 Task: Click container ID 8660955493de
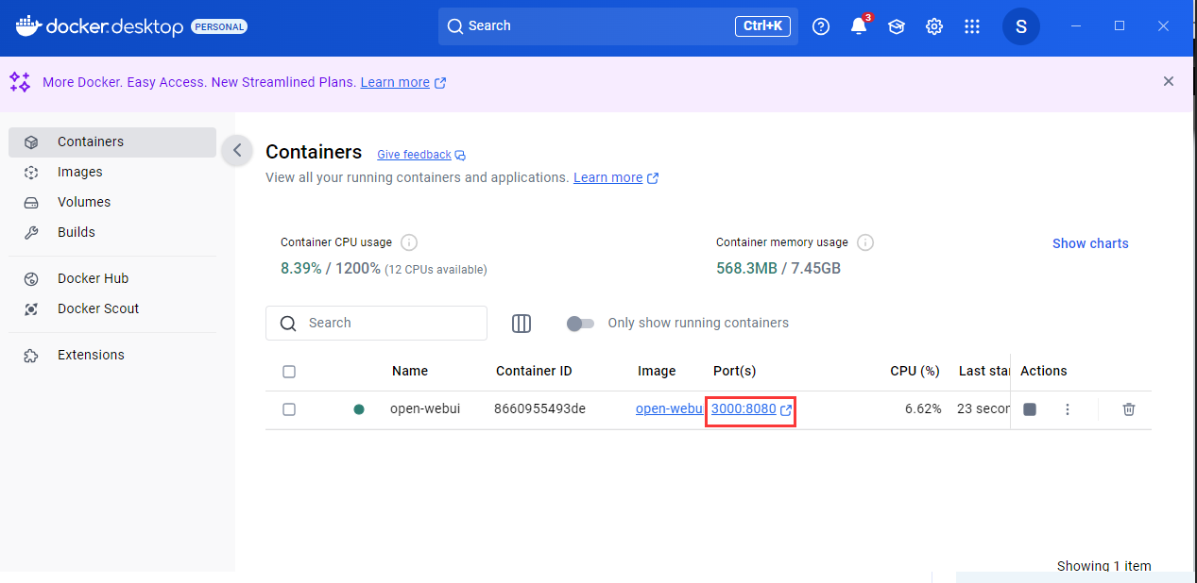point(540,408)
